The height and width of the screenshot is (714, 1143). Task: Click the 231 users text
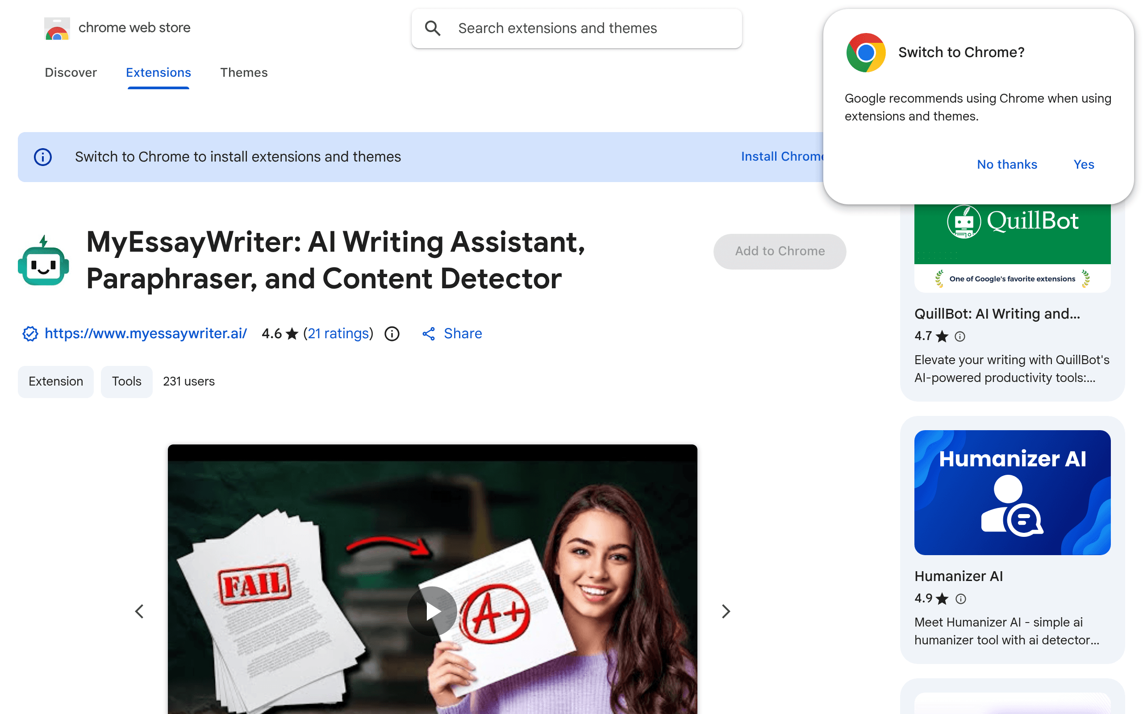tap(189, 381)
